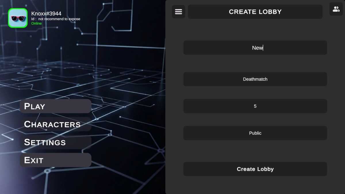Open the friends list icon

coord(336,9)
